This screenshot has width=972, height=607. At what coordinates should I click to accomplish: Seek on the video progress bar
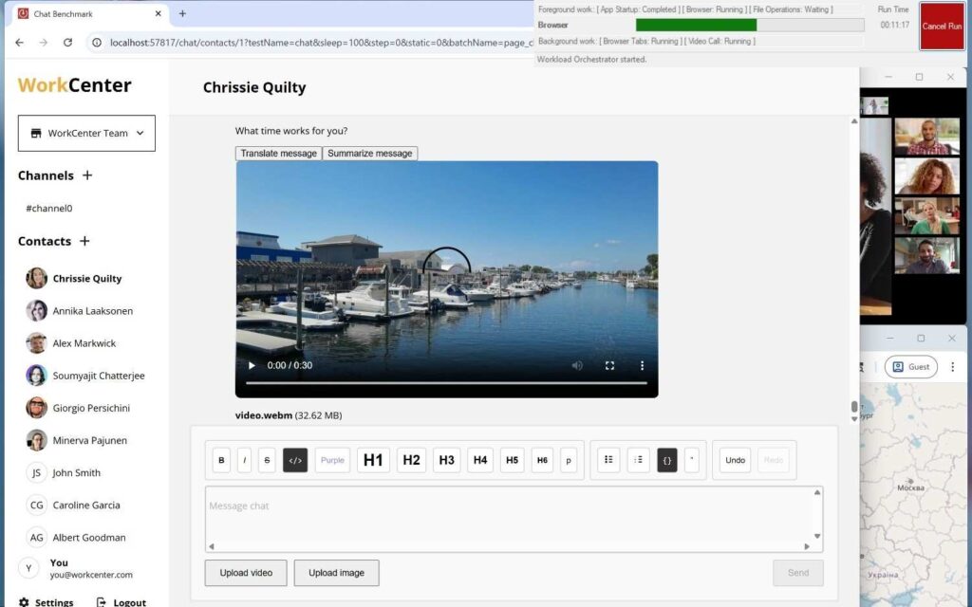coord(446,383)
